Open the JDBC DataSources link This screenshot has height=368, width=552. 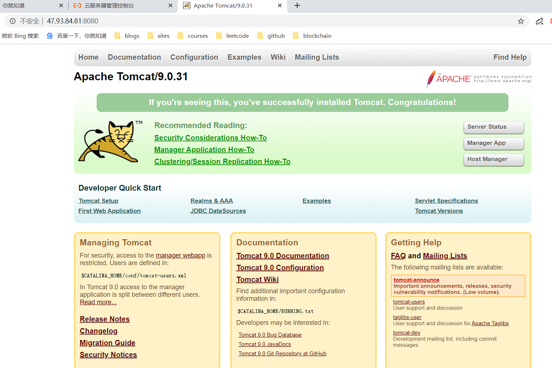point(218,211)
